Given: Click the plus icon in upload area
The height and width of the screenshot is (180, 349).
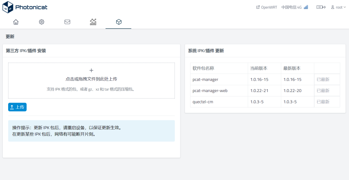Looking at the screenshot, I should click(x=91, y=71).
